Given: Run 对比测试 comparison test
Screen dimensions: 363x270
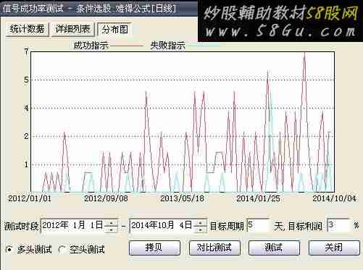Looking at the screenshot, I should point(214,248).
